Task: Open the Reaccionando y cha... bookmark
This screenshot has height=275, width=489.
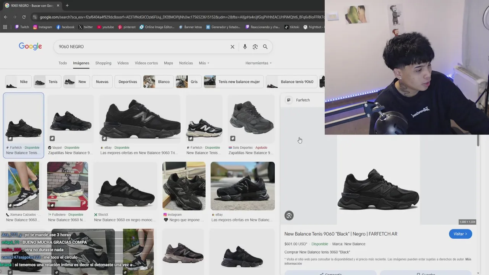Action: pos(263,27)
